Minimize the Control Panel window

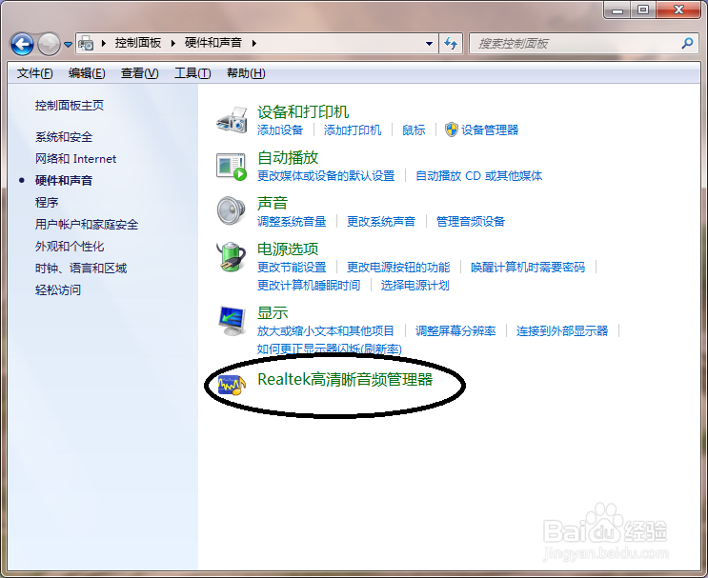(x=617, y=10)
